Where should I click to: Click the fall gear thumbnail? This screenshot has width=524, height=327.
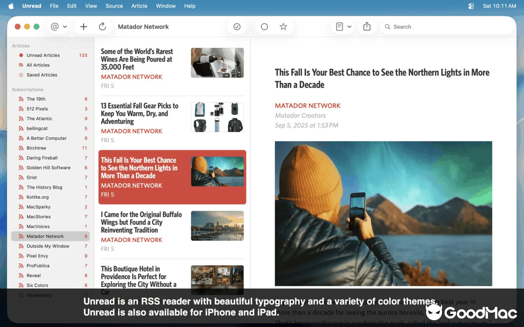click(217, 117)
